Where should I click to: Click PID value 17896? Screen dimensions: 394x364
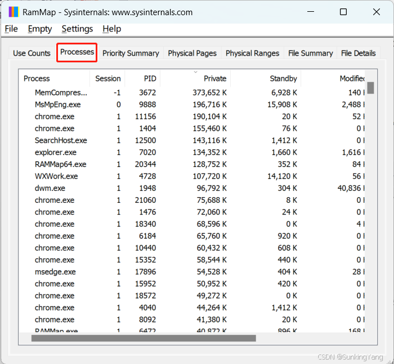[x=145, y=272]
